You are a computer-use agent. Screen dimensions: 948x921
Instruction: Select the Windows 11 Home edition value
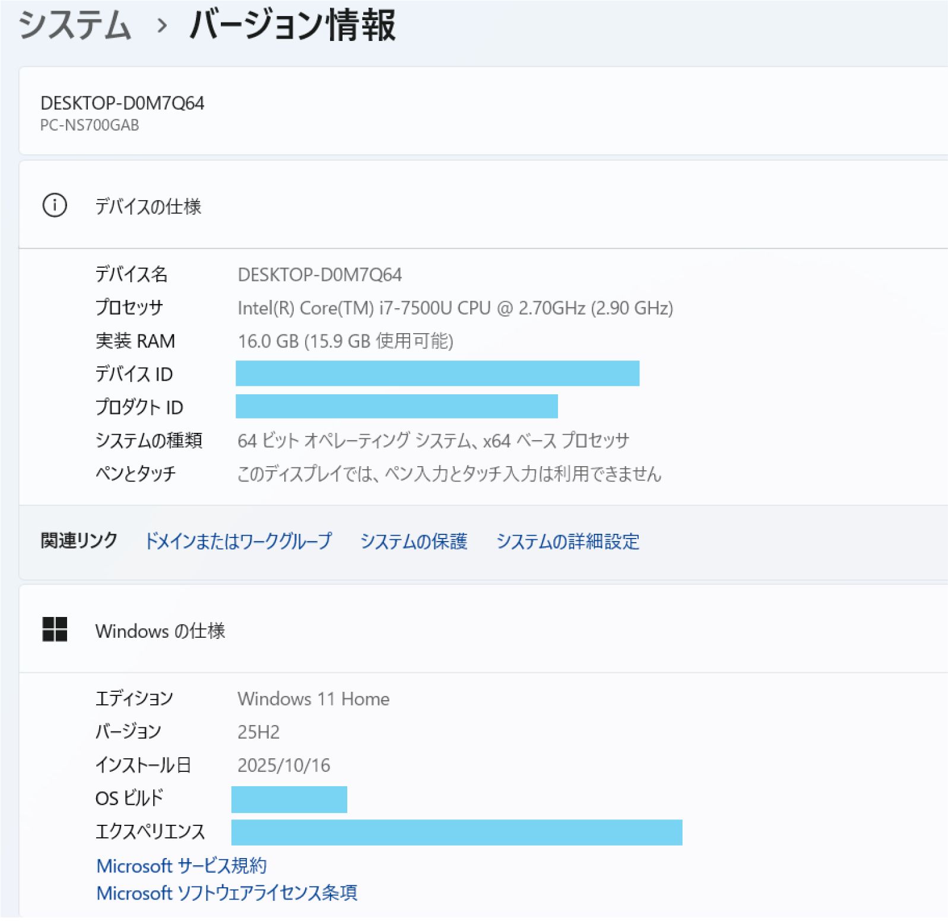coord(313,699)
